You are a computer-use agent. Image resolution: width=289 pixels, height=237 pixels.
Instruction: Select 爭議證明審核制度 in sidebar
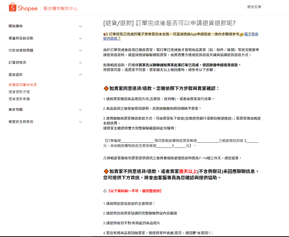tap(23, 85)
